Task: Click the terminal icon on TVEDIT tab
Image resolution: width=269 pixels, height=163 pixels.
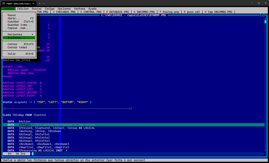Action: 4,3
